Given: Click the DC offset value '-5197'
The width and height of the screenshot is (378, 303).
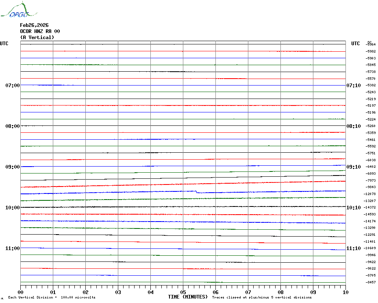Looking at the screenshot, I should click(371, 105).
